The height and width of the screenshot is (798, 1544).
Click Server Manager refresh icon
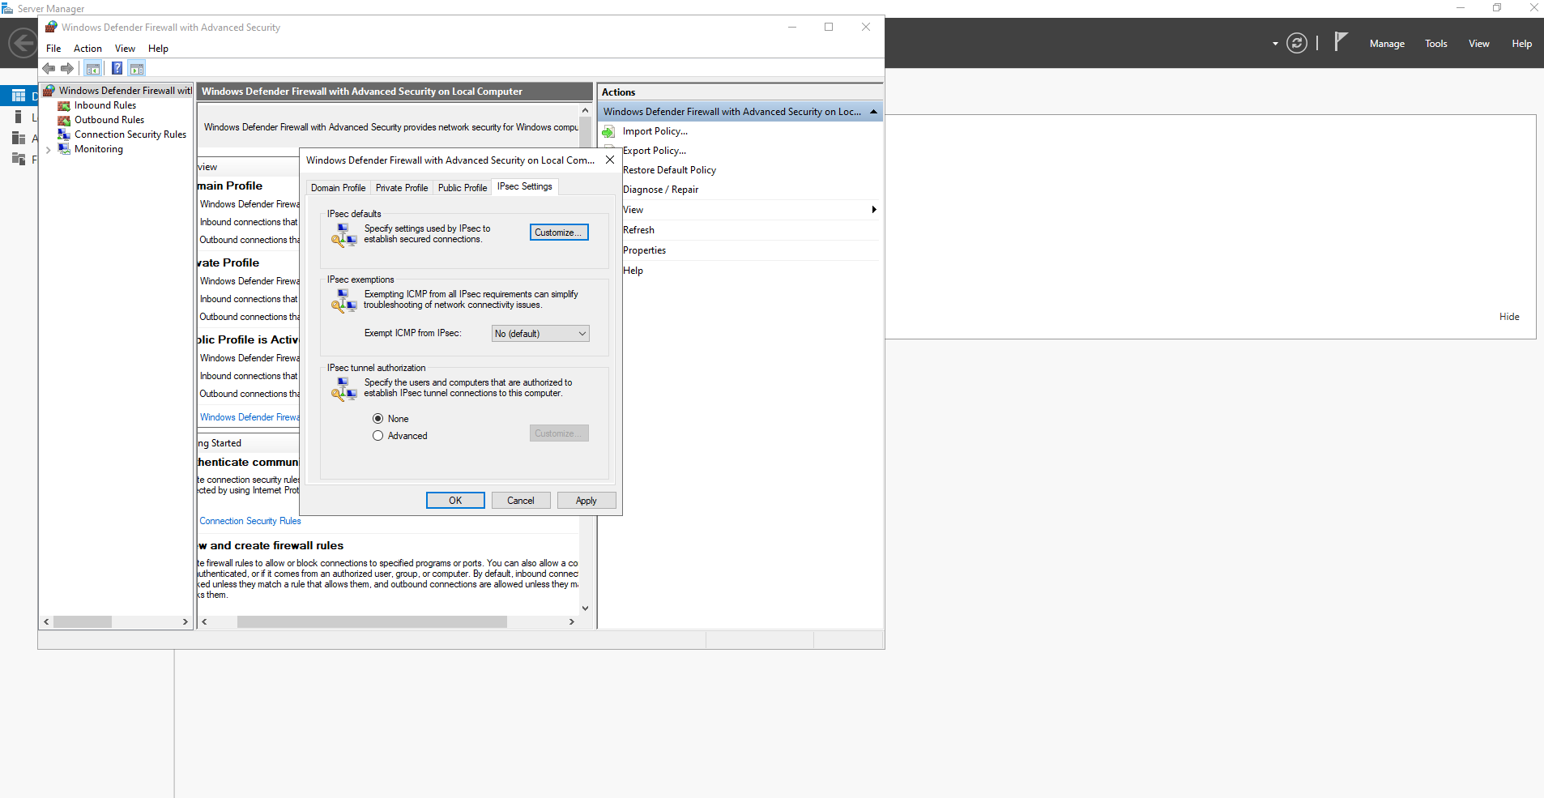(1297, 44)
